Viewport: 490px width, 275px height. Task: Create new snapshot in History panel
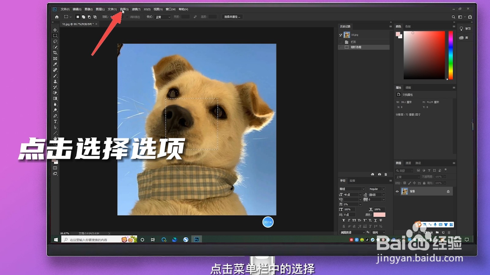click(379, 174)
